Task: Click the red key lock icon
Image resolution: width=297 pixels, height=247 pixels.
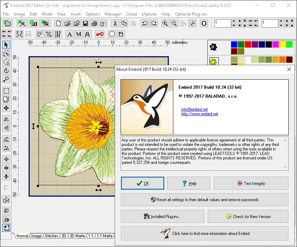Action: click(100, 34)
